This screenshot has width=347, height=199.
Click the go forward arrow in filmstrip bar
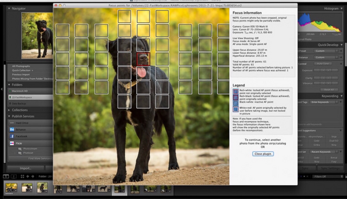[32, 176]
